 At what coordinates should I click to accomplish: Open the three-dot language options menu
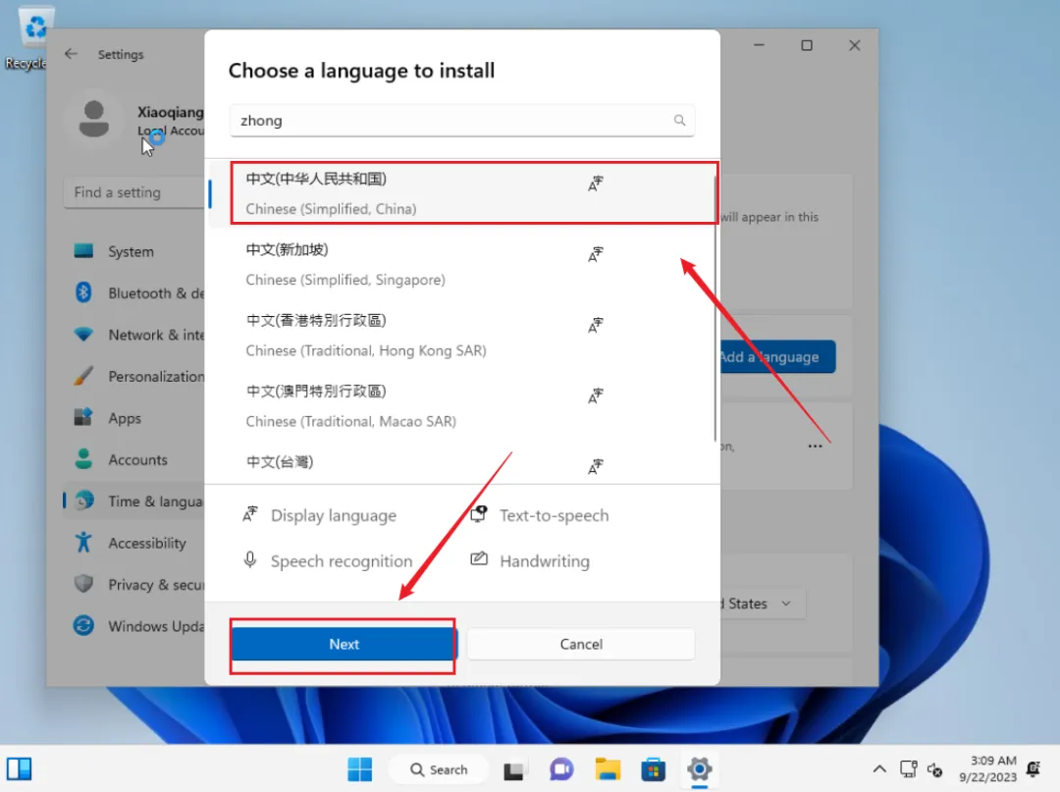point(815,446)
